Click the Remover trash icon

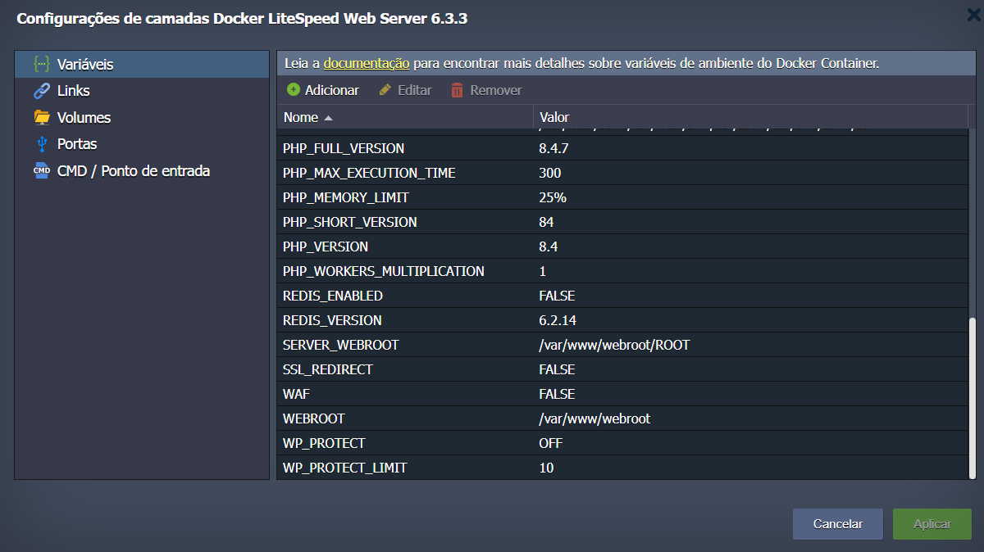pyautogui.click(x=457, y=90)
